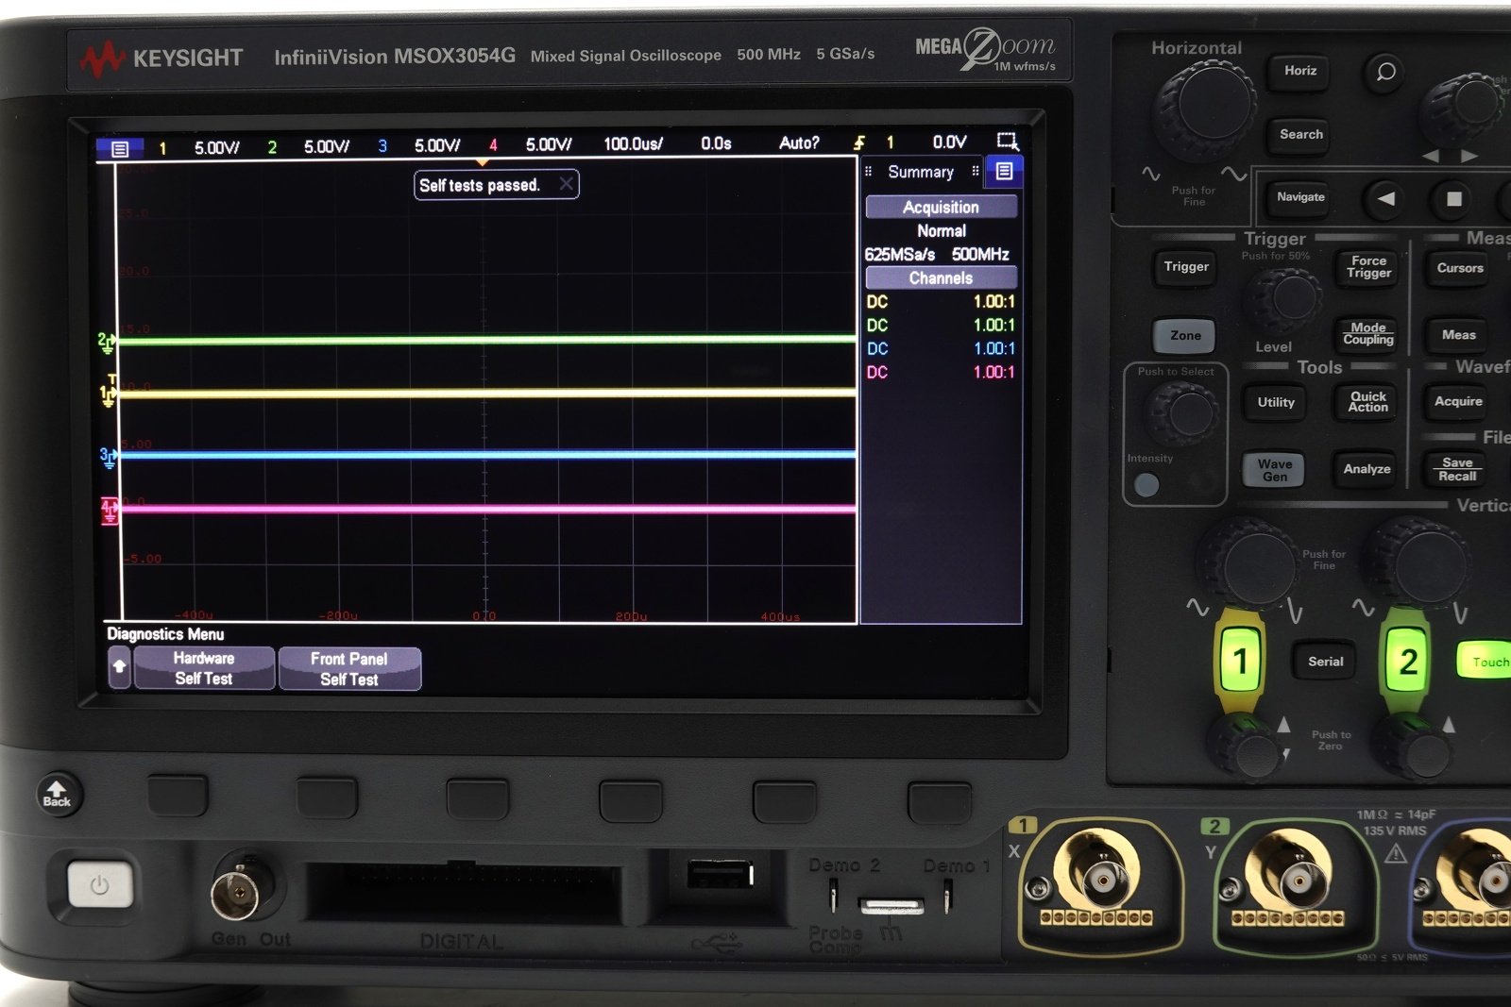
Task: Tap the 100.0us/ timebase readout
Action: tap(633, 143)
